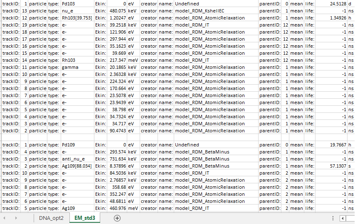Select the anti_nu_e particle cell
The image size is (355, 224).
(77, 159)
